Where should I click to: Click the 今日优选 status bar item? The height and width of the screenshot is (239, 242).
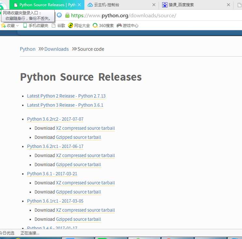[7, 233]
